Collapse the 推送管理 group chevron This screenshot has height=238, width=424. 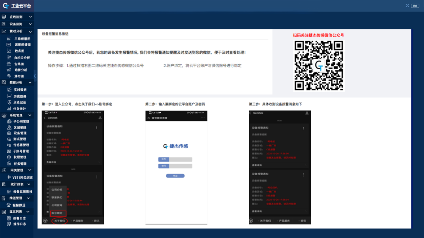coord(28,198)
